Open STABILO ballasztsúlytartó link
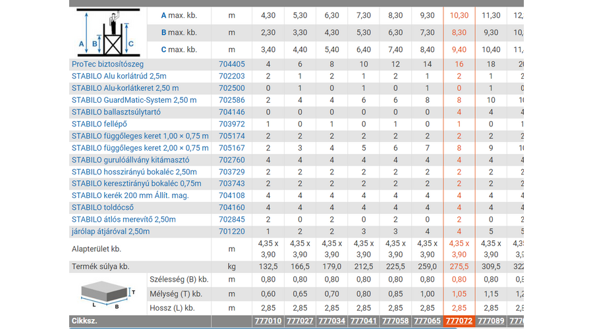 [x=116, y=112]
